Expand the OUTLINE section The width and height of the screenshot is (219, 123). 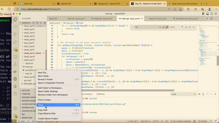[x=26, y=91]
